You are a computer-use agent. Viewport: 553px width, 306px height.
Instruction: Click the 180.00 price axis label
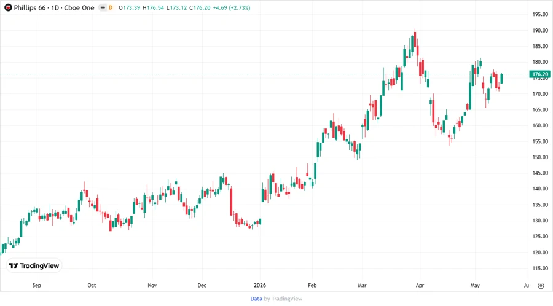540,62
